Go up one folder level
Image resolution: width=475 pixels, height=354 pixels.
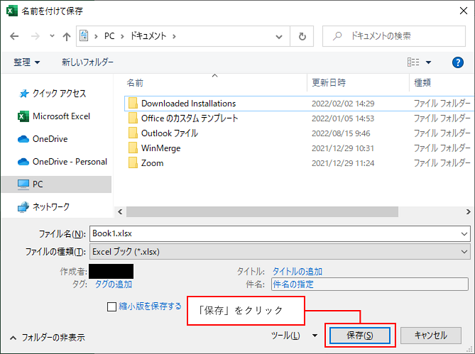point(66,37)
